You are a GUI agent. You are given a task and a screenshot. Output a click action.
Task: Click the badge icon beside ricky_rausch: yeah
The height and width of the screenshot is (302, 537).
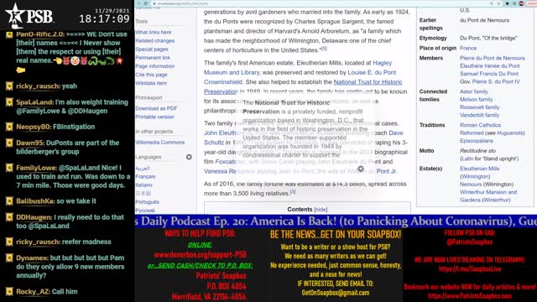pyautogui.click(x=9, y=86)
